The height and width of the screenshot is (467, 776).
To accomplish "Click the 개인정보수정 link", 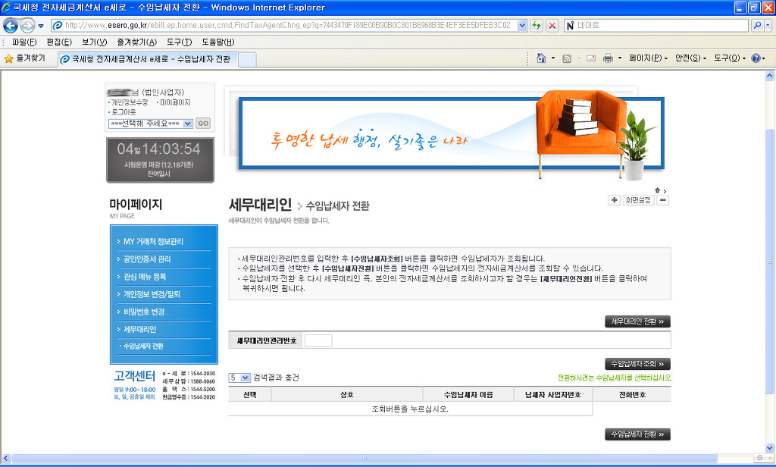I will click(129, 102).
